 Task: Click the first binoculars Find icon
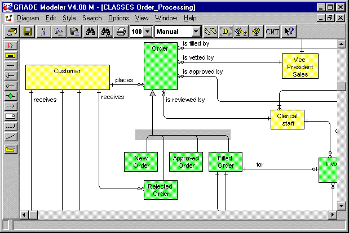coord(90,32)
